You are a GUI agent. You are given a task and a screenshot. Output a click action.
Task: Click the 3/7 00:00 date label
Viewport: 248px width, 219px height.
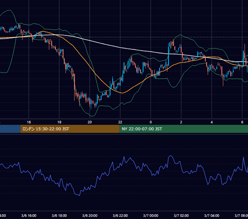click(x=151, y=215)
